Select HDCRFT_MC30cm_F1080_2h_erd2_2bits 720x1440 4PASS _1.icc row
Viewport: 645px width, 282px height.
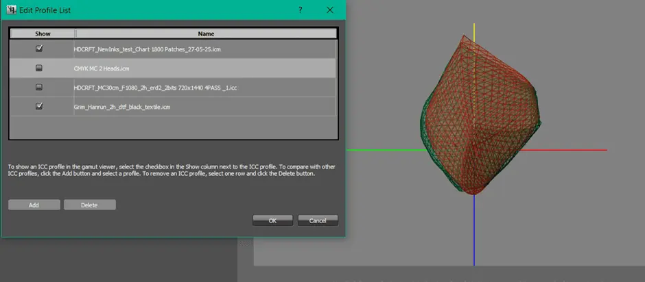[x=173, y=87]
